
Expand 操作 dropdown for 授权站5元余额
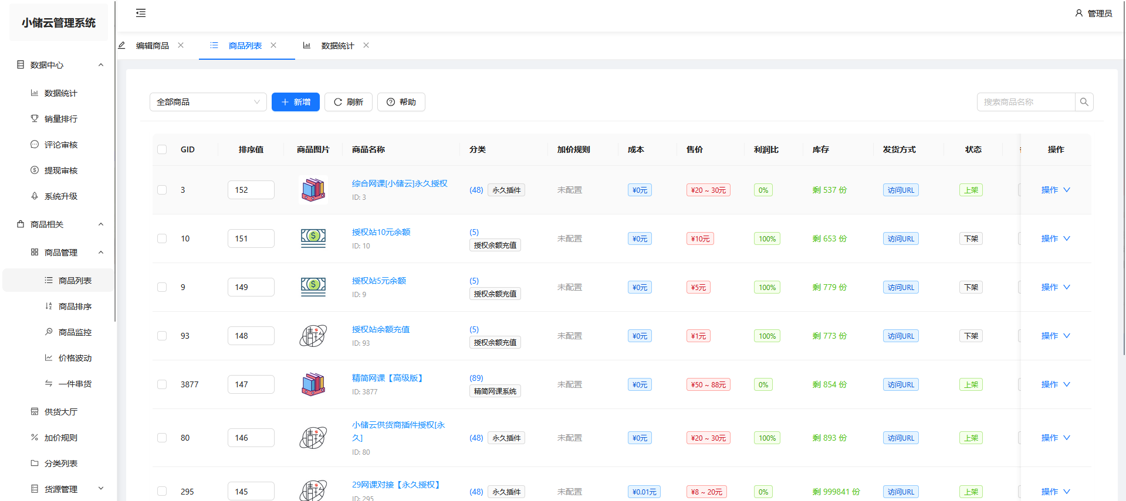[1055, 287]
